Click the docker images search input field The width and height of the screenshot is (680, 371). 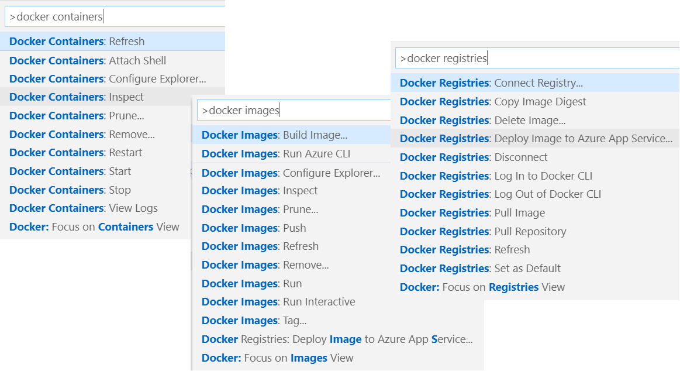[292, 109]
